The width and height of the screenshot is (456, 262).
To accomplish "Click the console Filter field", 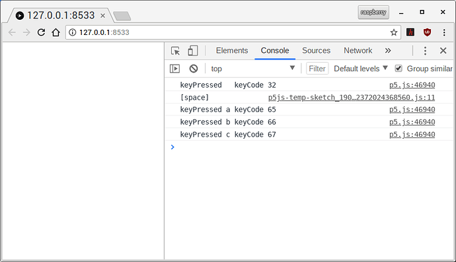I will tap(317, 69).
